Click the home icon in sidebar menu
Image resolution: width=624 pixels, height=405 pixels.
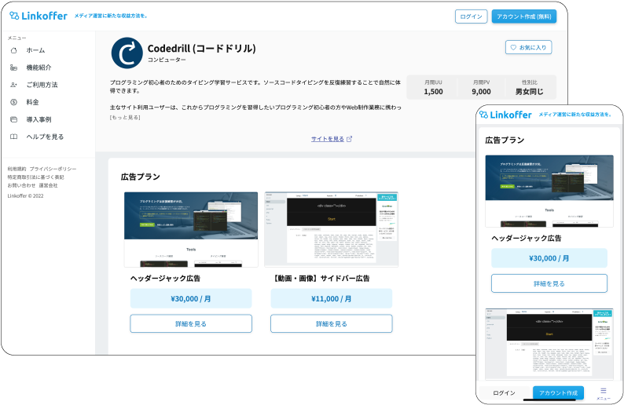click(14, 50)
